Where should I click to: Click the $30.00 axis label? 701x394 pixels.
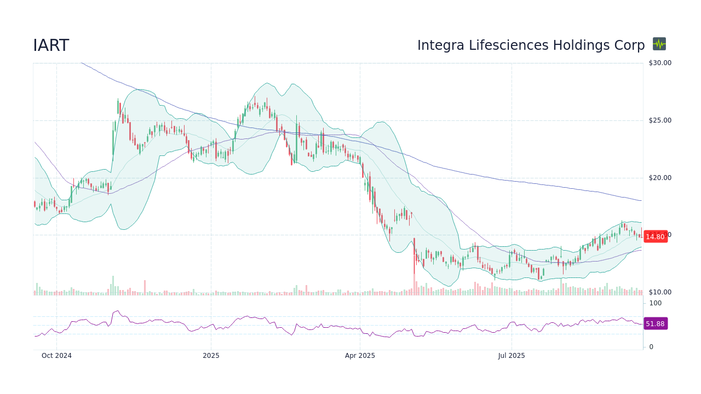point(660,62)
